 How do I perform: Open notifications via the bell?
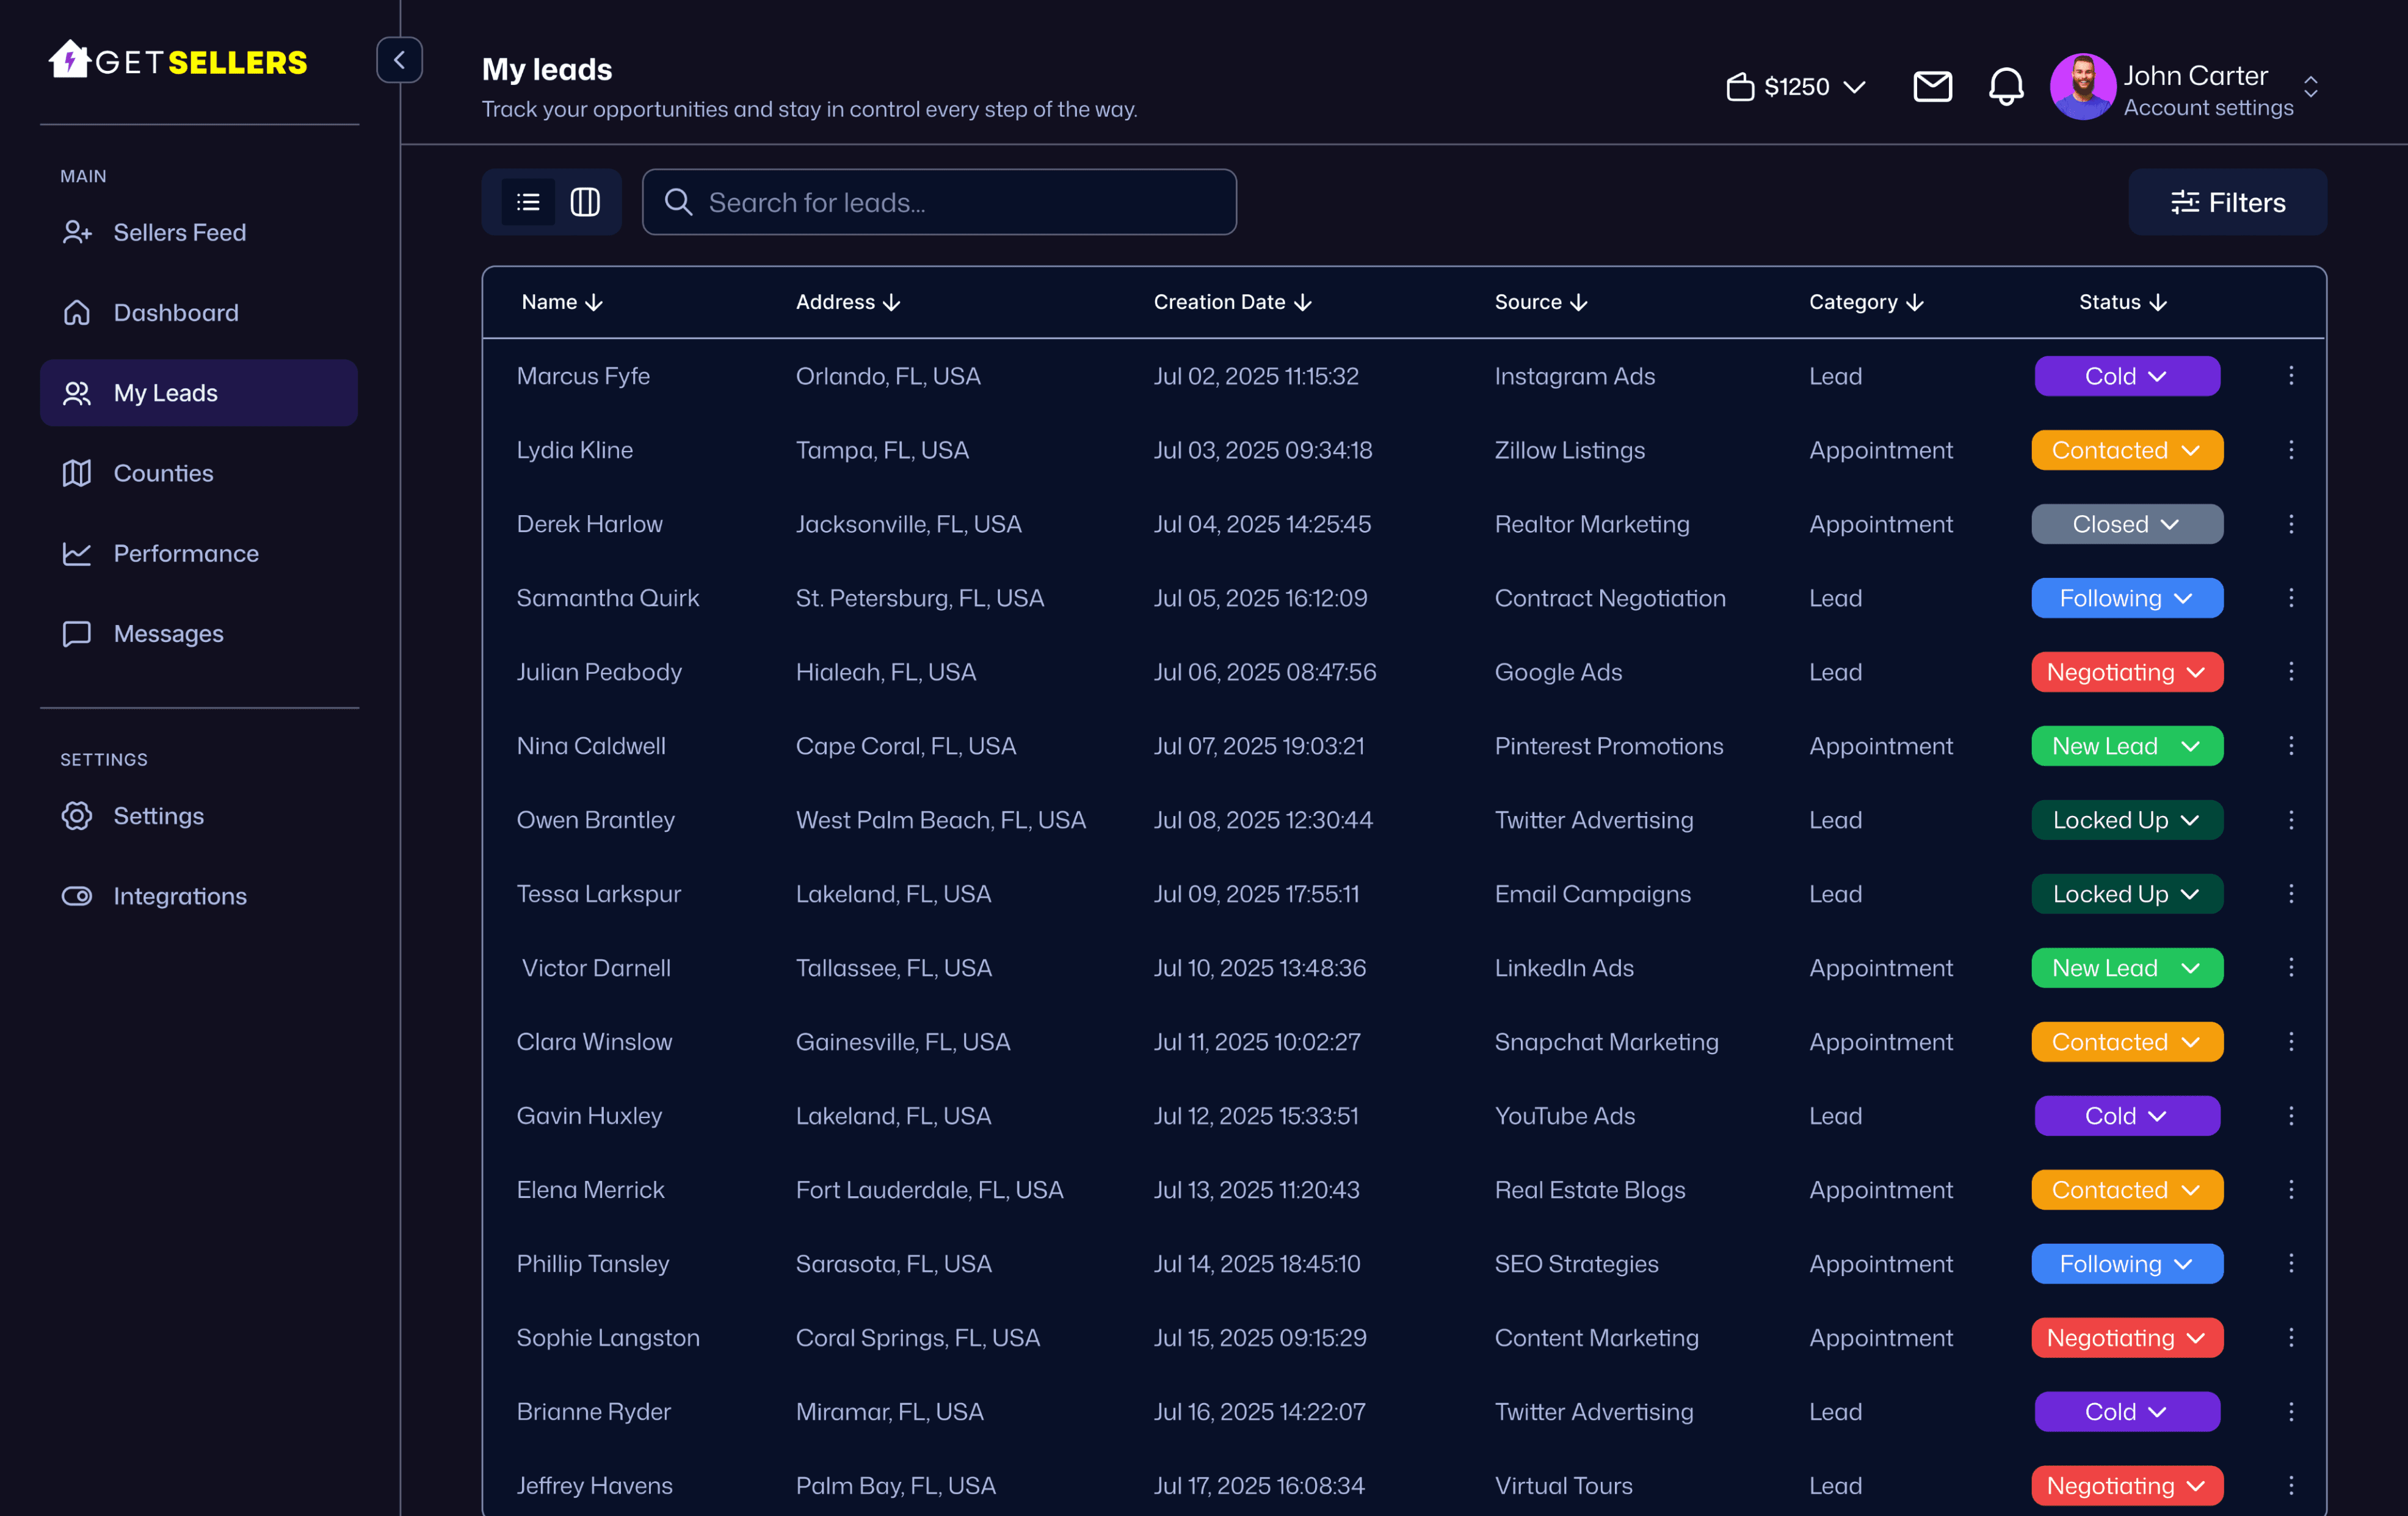pyautogui.click(x=2005, y=87)
